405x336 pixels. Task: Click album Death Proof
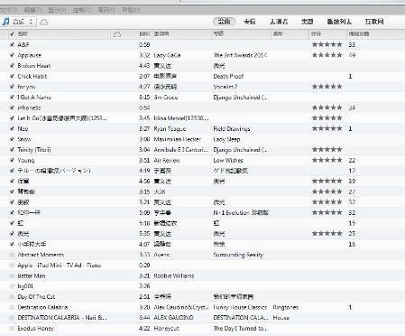pos(228,77)
